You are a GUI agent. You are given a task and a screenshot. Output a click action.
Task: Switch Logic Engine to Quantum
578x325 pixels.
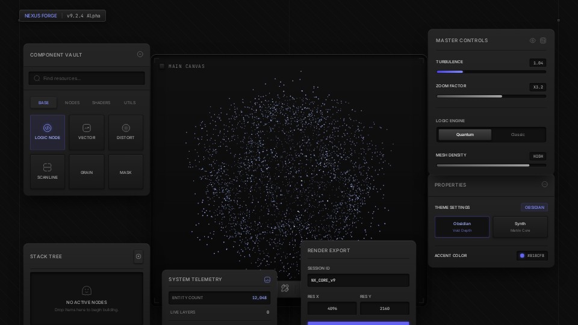coord(465,134)
